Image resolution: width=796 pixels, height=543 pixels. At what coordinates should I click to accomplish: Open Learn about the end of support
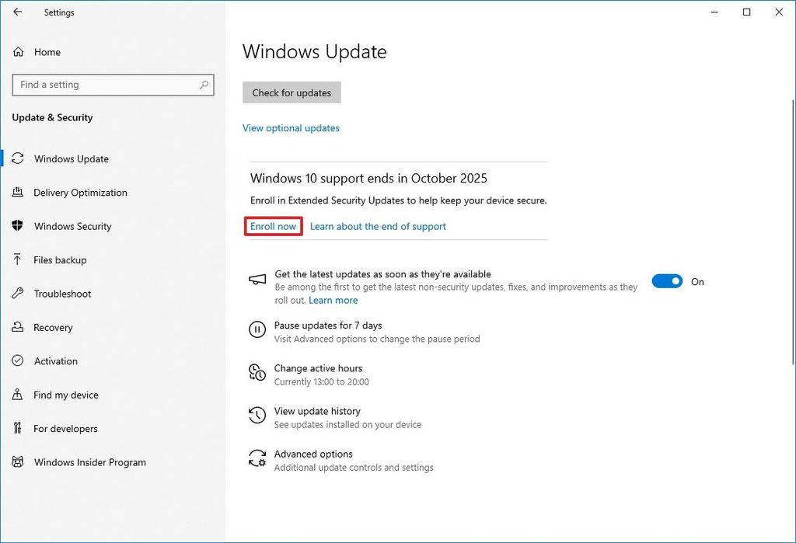click(x=378, y=226)
